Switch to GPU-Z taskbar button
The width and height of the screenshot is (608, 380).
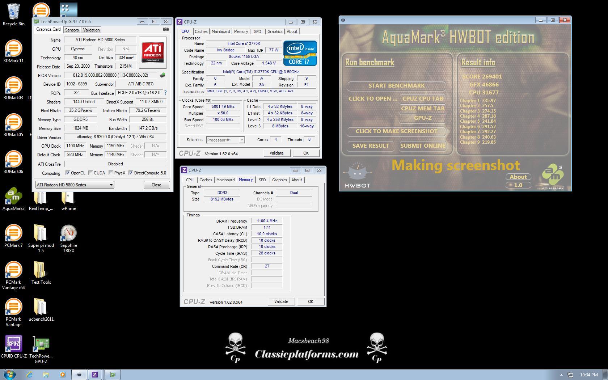(113, 375)
